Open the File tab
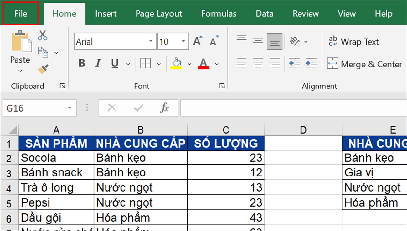This screenshot has width=407, height=231. click(x=21, y=13)
